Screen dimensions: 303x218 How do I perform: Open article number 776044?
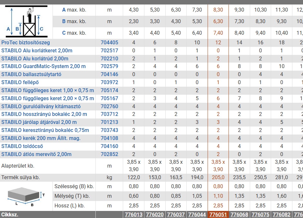click(x=197, y=214)
